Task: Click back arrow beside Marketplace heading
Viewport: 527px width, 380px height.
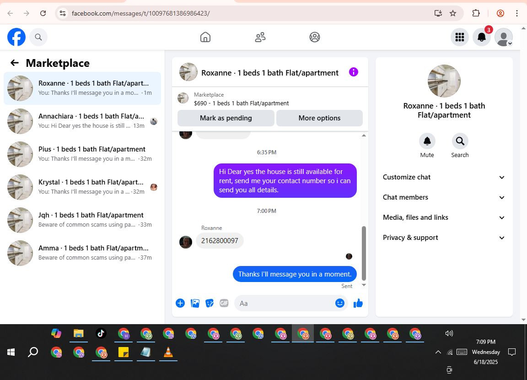Action: click(15, 63)
